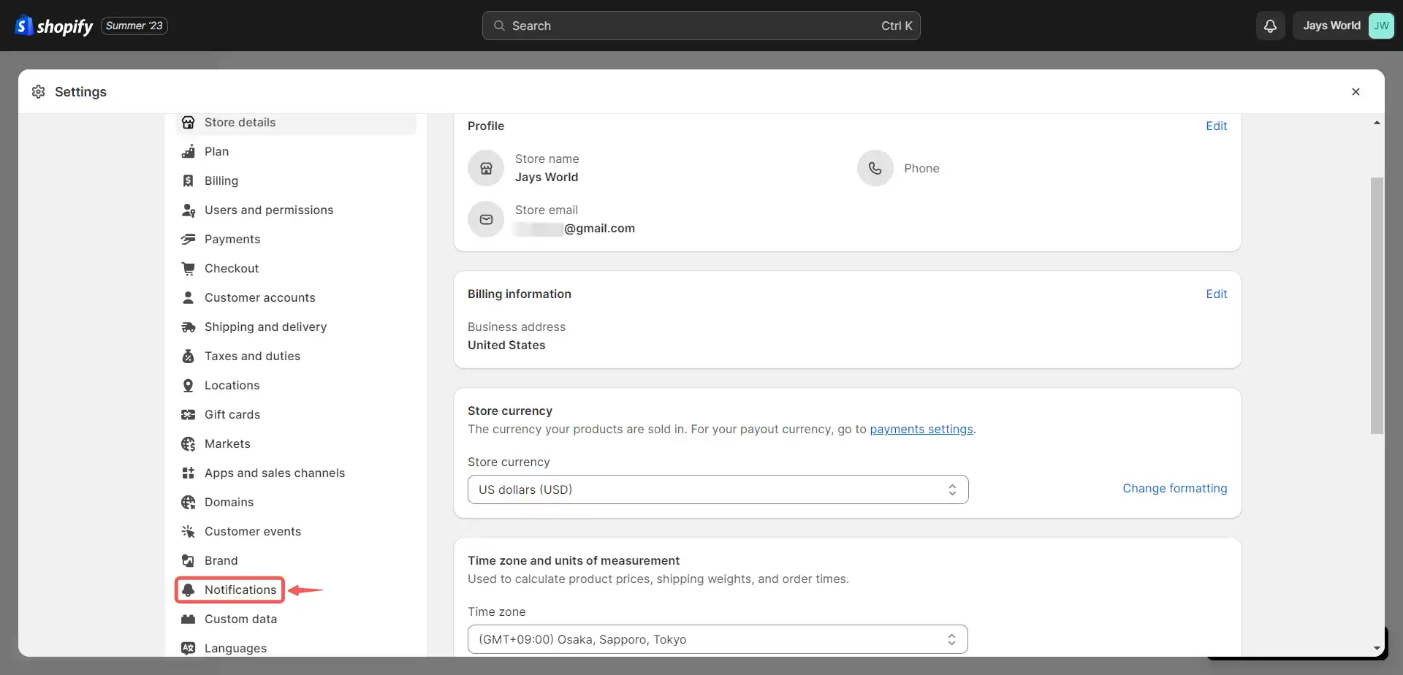Click the Users and permissions icon
The image size is (1403, 675).
click(189, 210)
